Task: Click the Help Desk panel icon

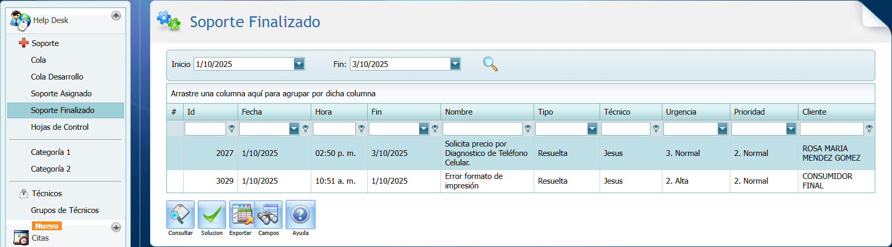Action: [x=20, y=20]
